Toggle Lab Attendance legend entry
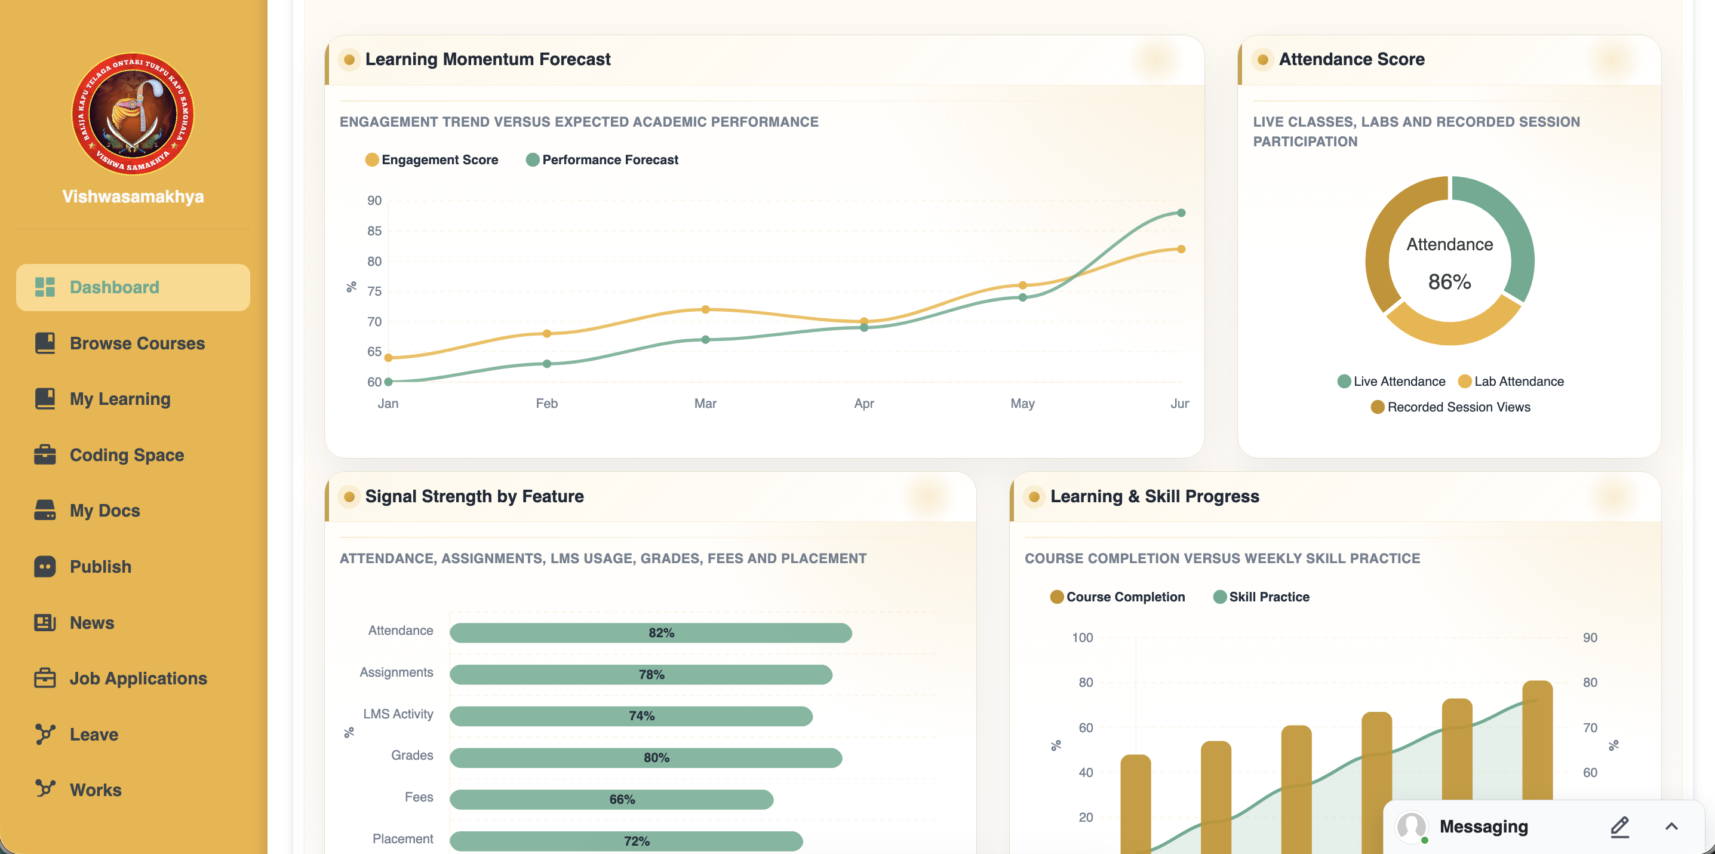Viewport: 1715px width, 854px height. click(x=1511, y=382)
